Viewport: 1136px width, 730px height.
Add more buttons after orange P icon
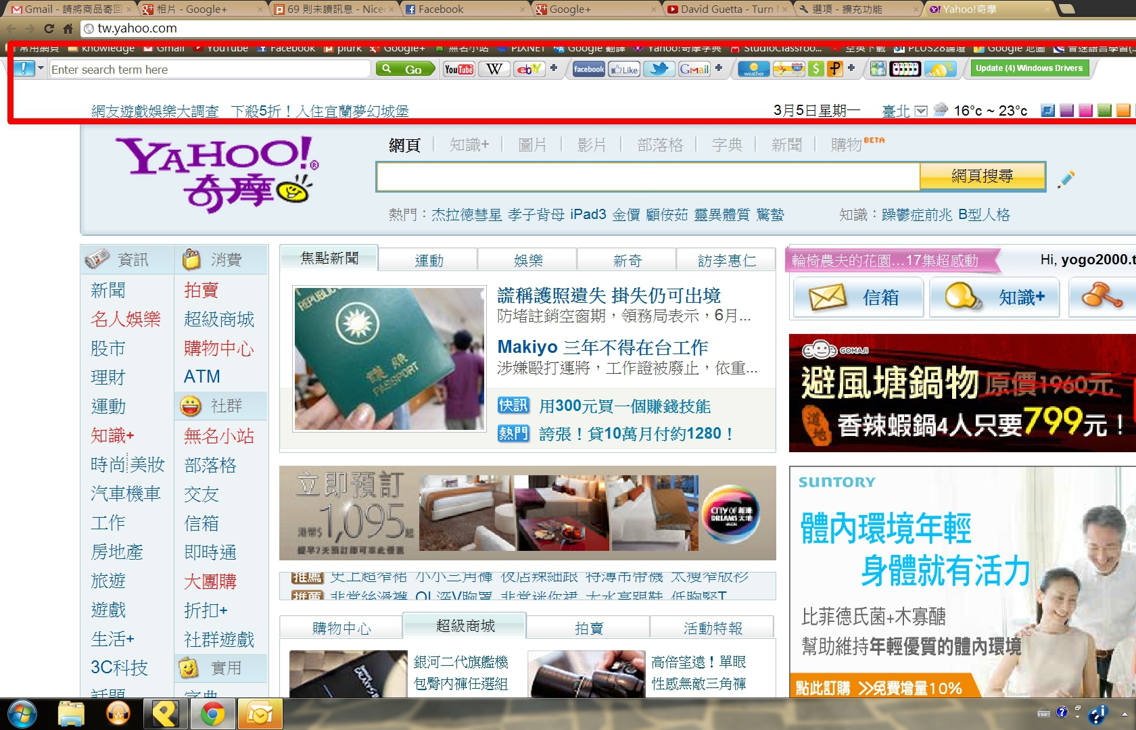[x=851, y=68]
